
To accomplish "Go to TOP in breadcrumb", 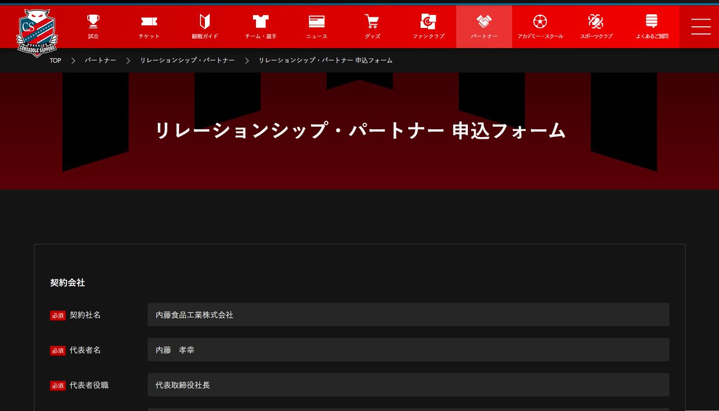I will click(x=55, y=60).
